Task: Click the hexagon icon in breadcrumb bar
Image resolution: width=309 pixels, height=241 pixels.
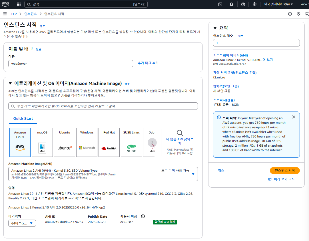Action: coord(298,14)
